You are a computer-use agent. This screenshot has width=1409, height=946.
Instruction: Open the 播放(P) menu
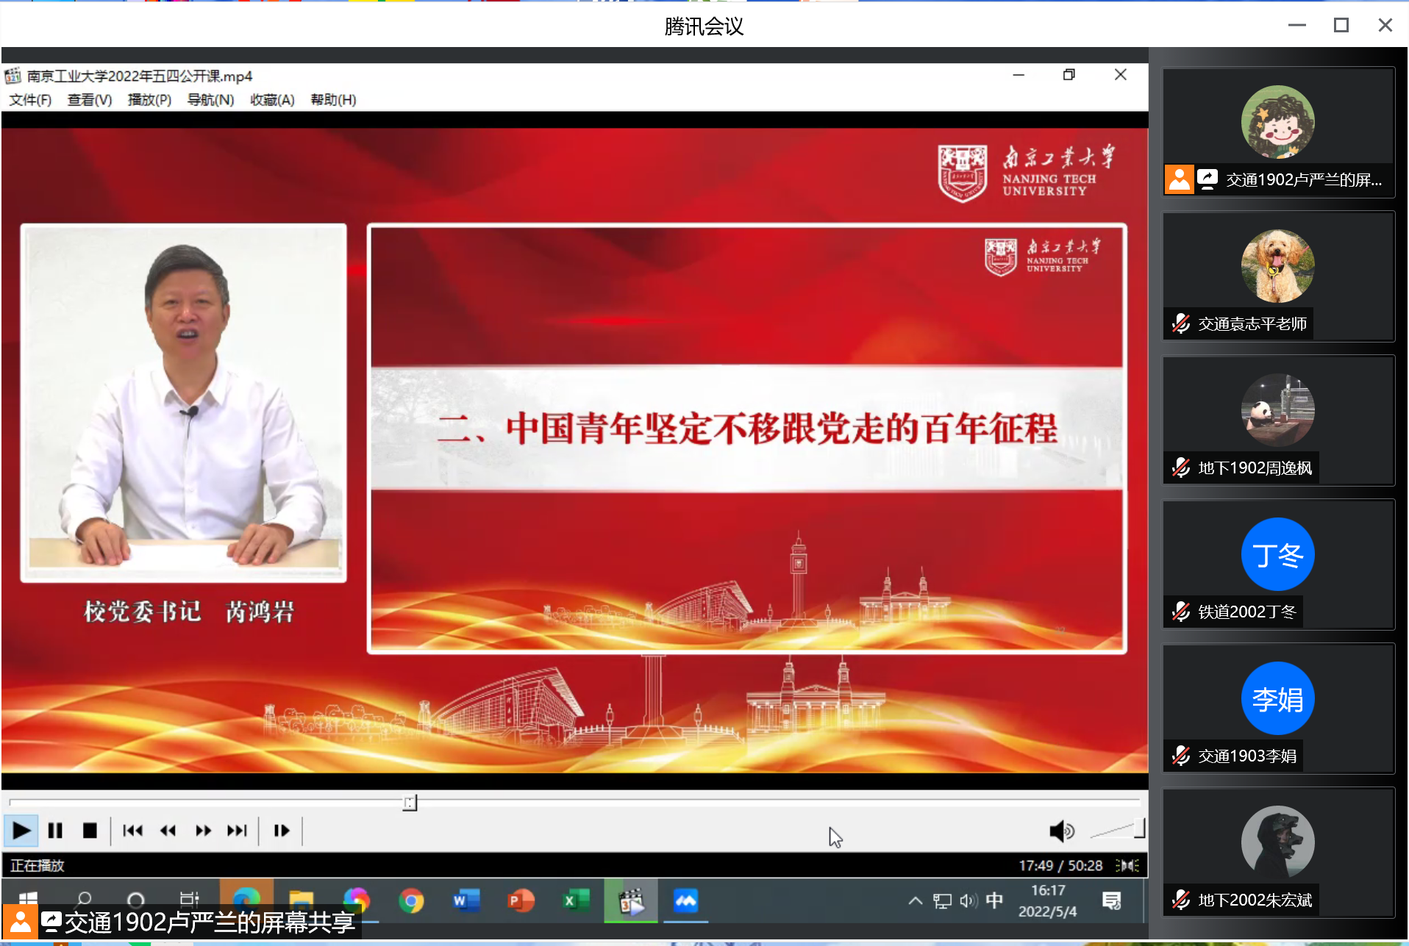[149, 100]
